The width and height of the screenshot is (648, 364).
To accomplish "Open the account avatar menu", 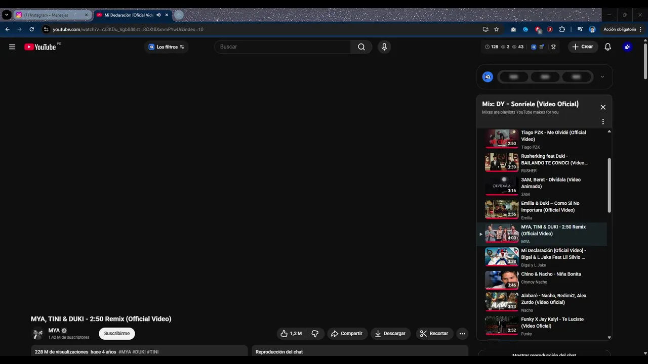I will (x=628, y=47).
